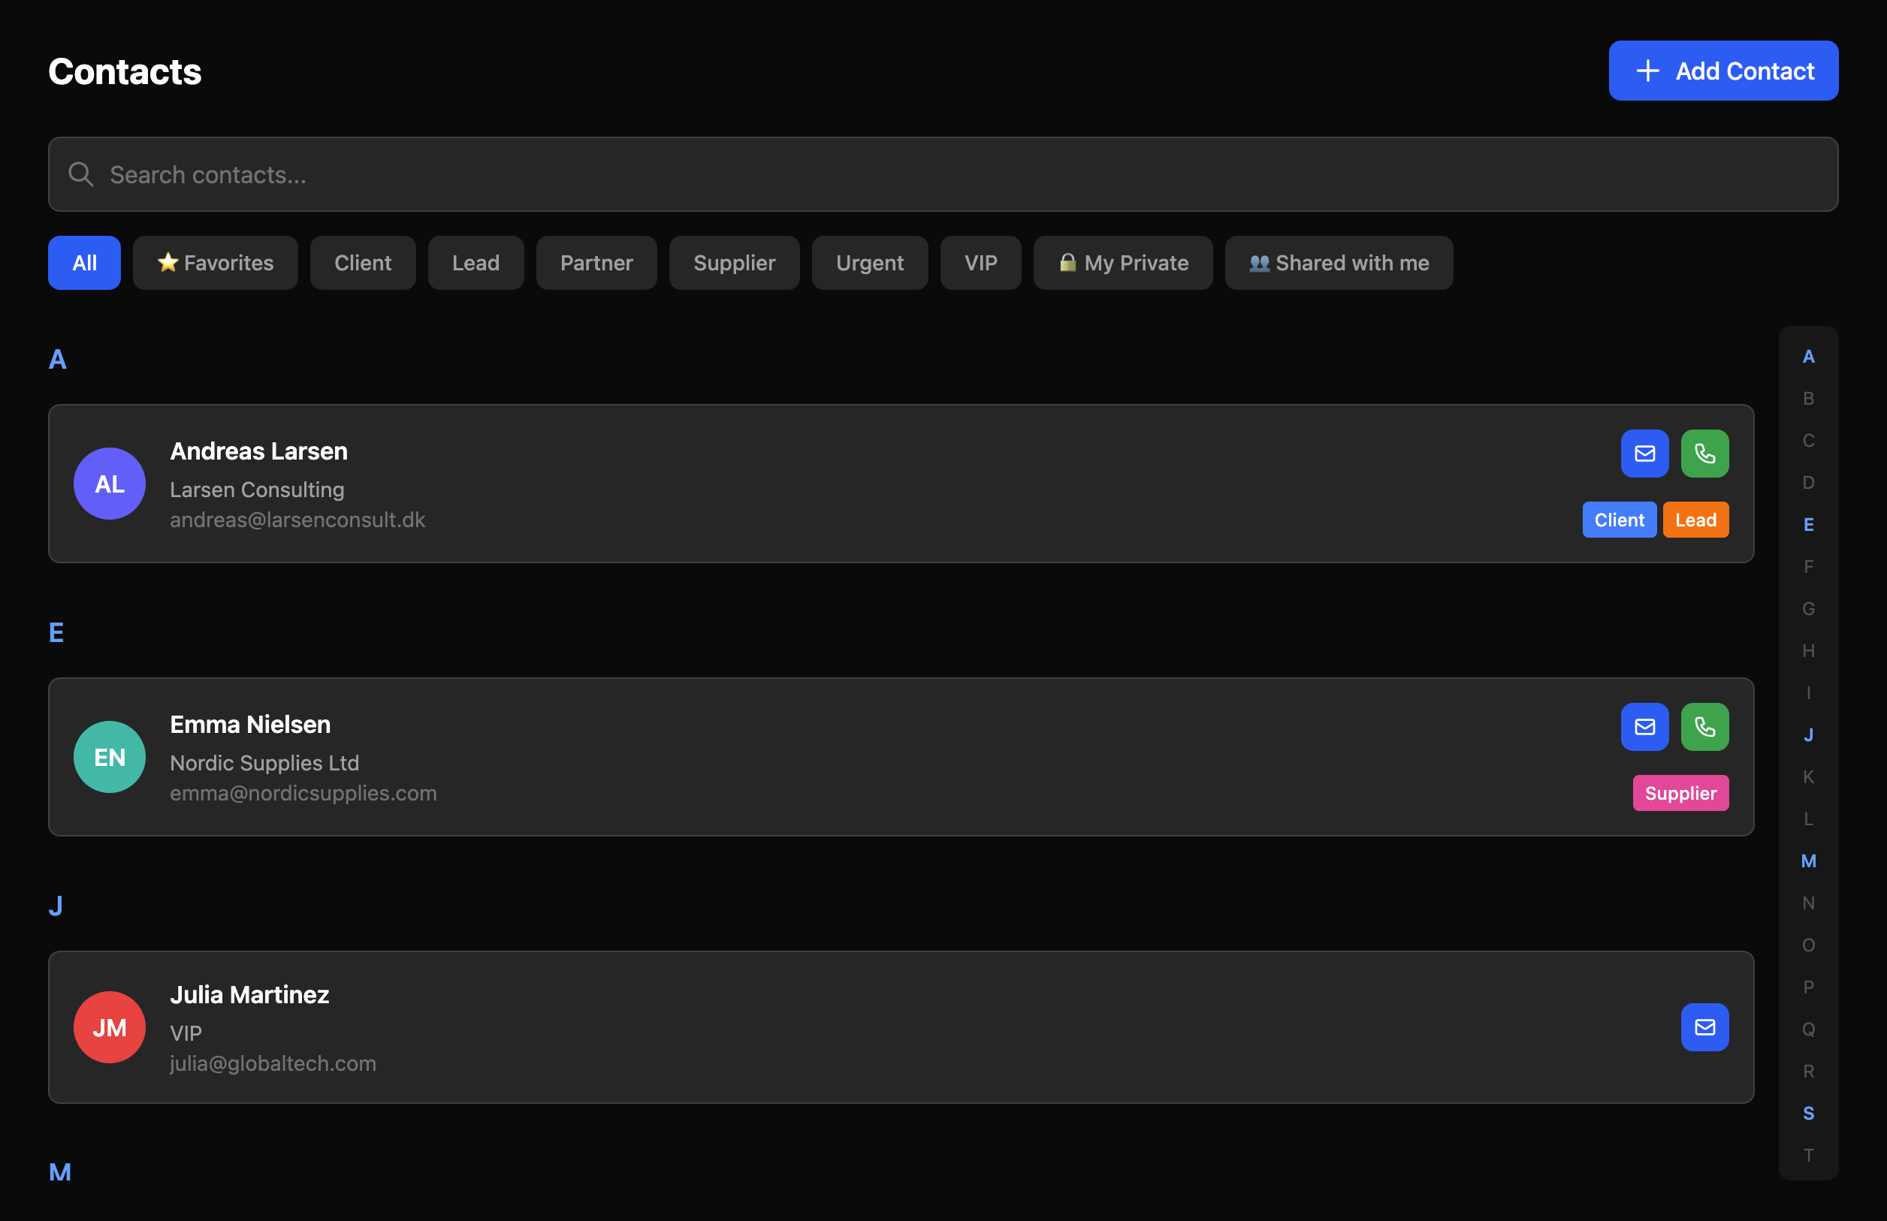Click the phone icon on Emma Nielsen's card
Viewport: 1887px width, 1221px height.
click(1704, 727)
